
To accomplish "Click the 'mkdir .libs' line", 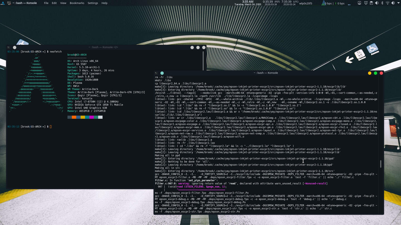I will [x=163, y=80].
